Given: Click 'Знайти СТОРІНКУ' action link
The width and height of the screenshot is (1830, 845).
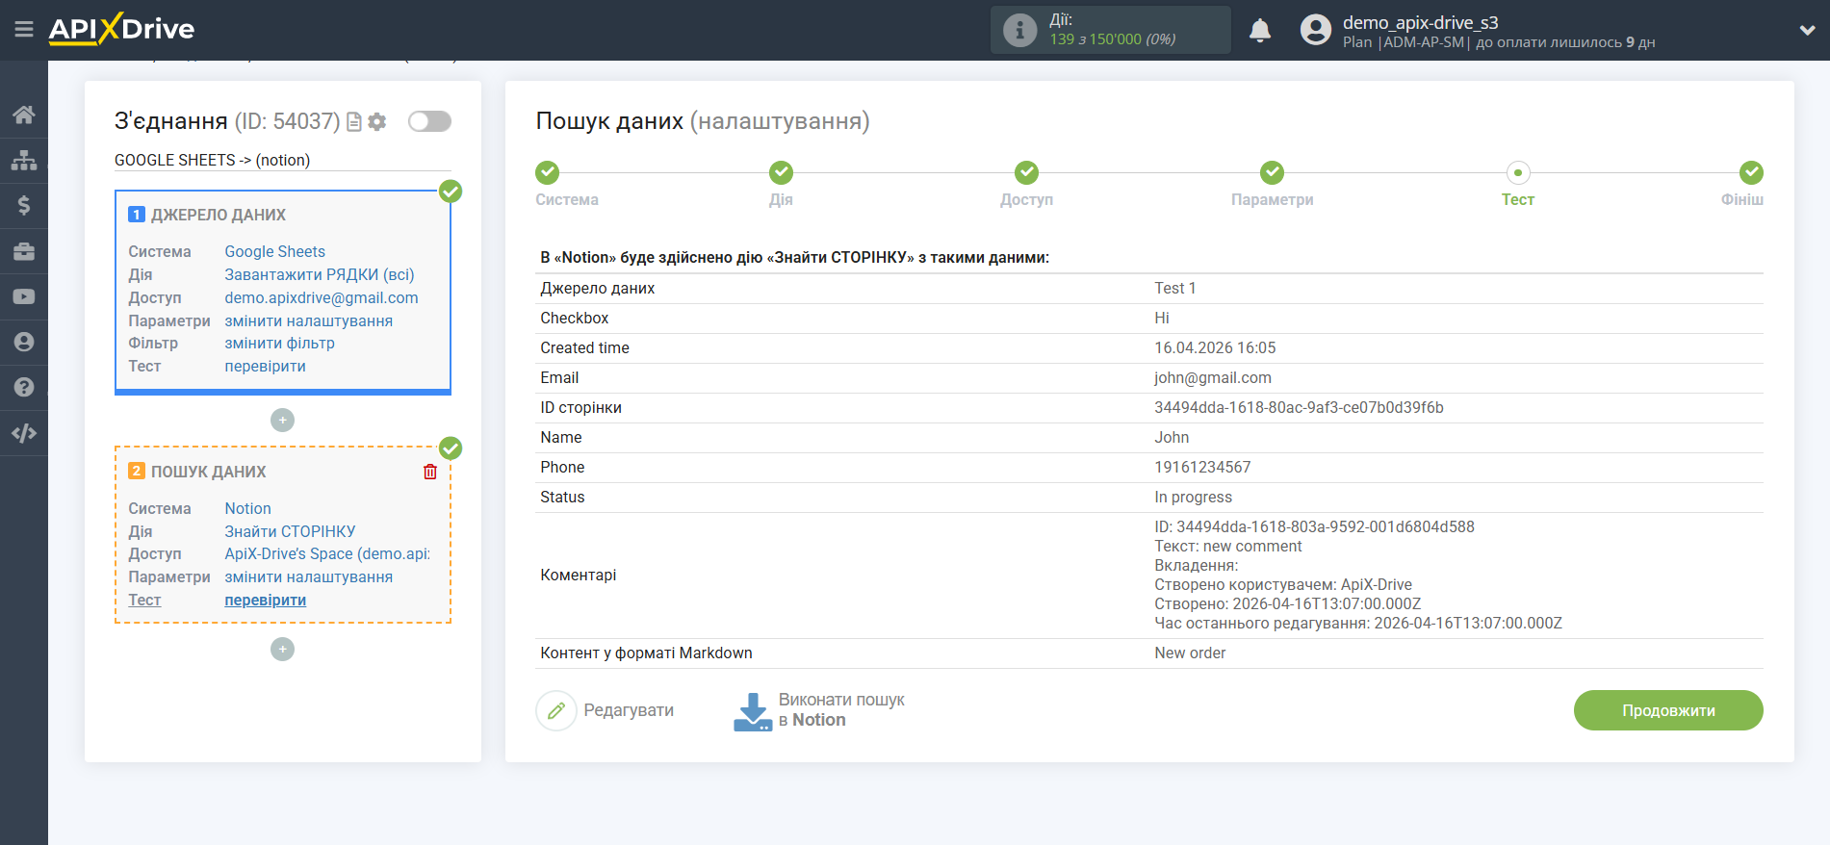Looking at the screenshot, I should tap(290, 531).
